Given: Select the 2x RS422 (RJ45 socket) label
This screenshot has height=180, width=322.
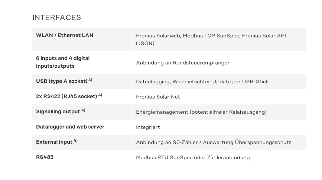Looking at the screenshot, I should pos(66,96).
